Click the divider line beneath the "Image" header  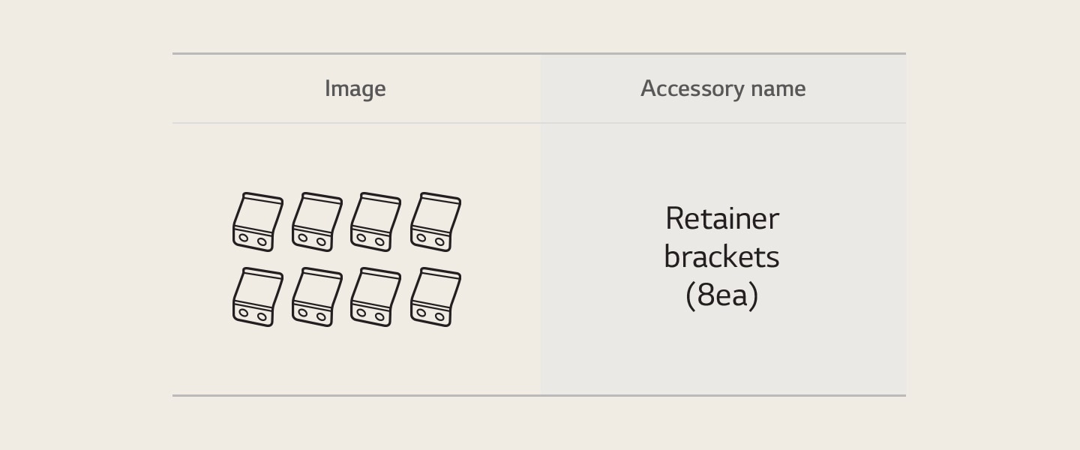(355, 123)
